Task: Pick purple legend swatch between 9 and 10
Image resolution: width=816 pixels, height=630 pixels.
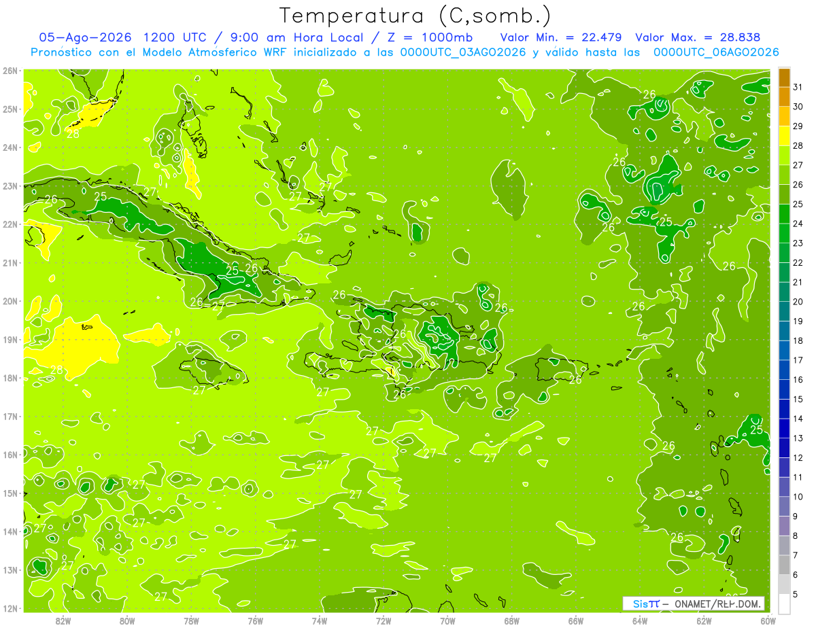Action: pos(784,506)
